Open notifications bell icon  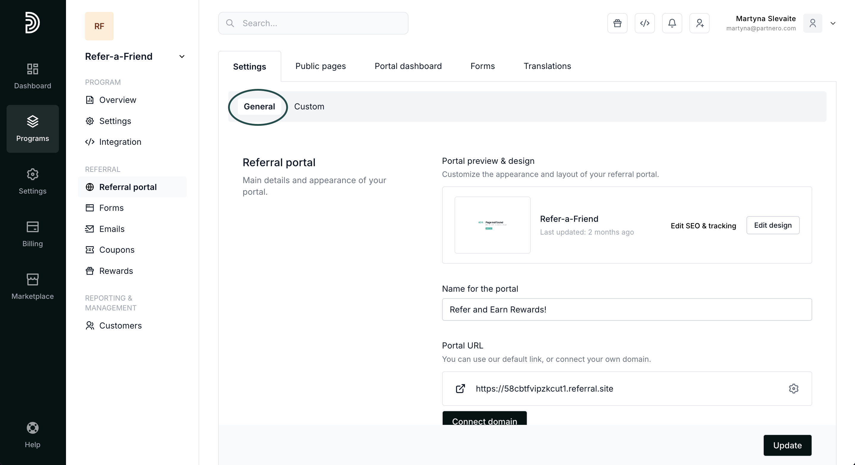point(672,23)
